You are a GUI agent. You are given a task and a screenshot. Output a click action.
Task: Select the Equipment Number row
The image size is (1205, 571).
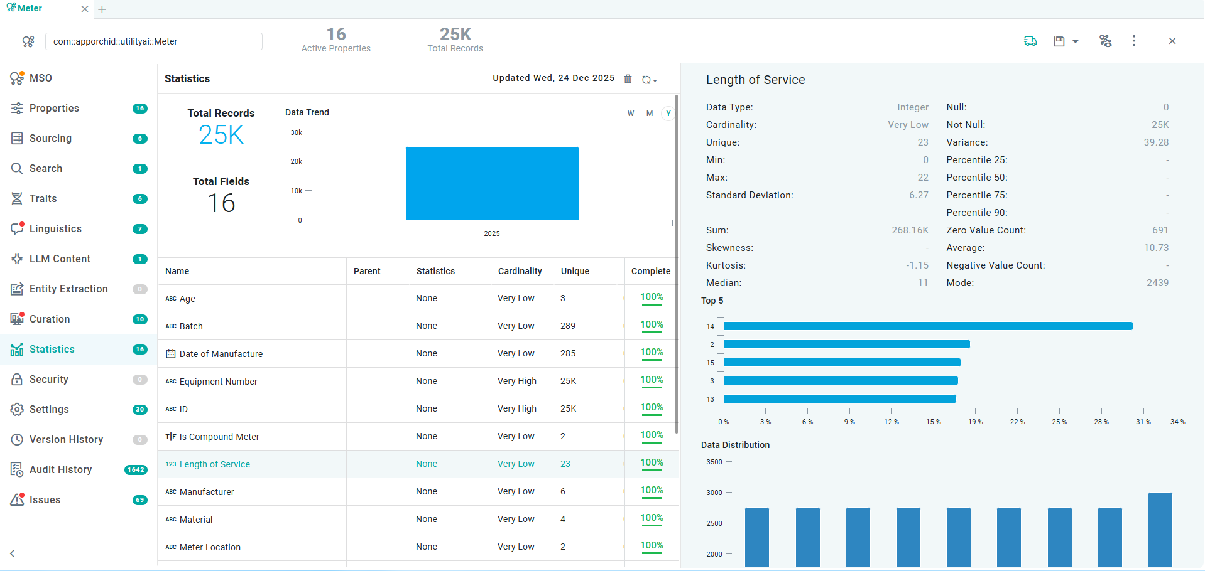[218, 382]
